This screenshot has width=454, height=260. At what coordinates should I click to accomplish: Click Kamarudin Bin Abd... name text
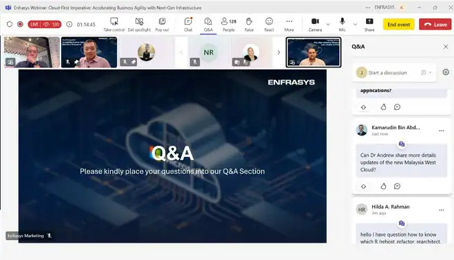tap(396, 127)
